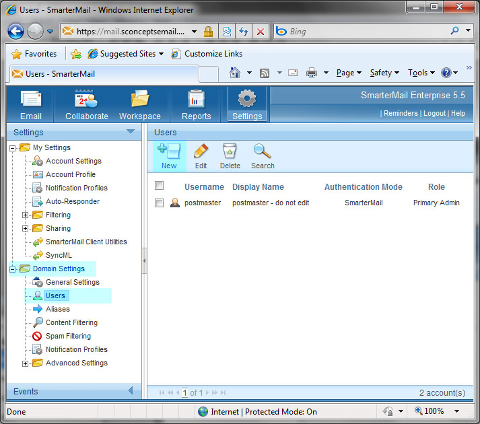The height and width of the screenshot is (424, 480).
Task: Open the Collaborate calendar icon
Action: click(86, 100)
